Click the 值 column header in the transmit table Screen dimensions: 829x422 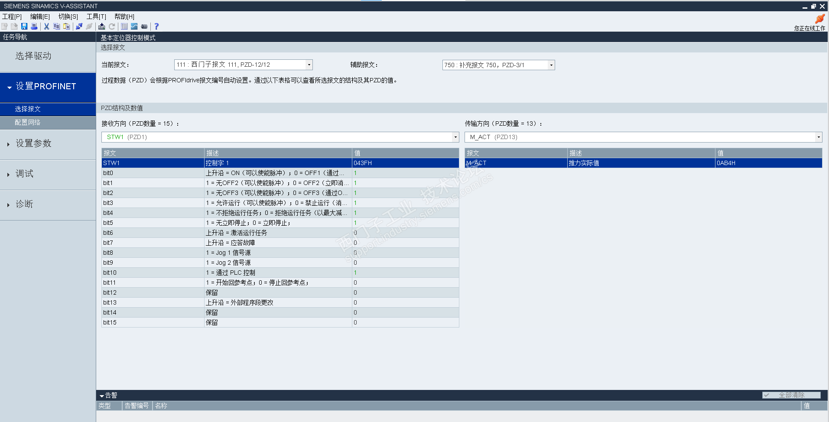pyautogui.click(x=768, y=153)
